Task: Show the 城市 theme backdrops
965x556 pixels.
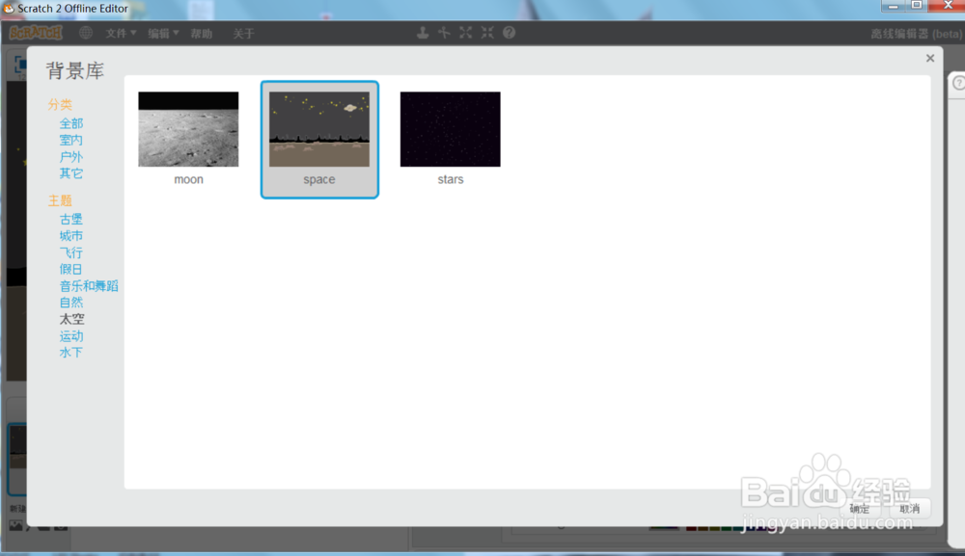Action: [71, 236]
